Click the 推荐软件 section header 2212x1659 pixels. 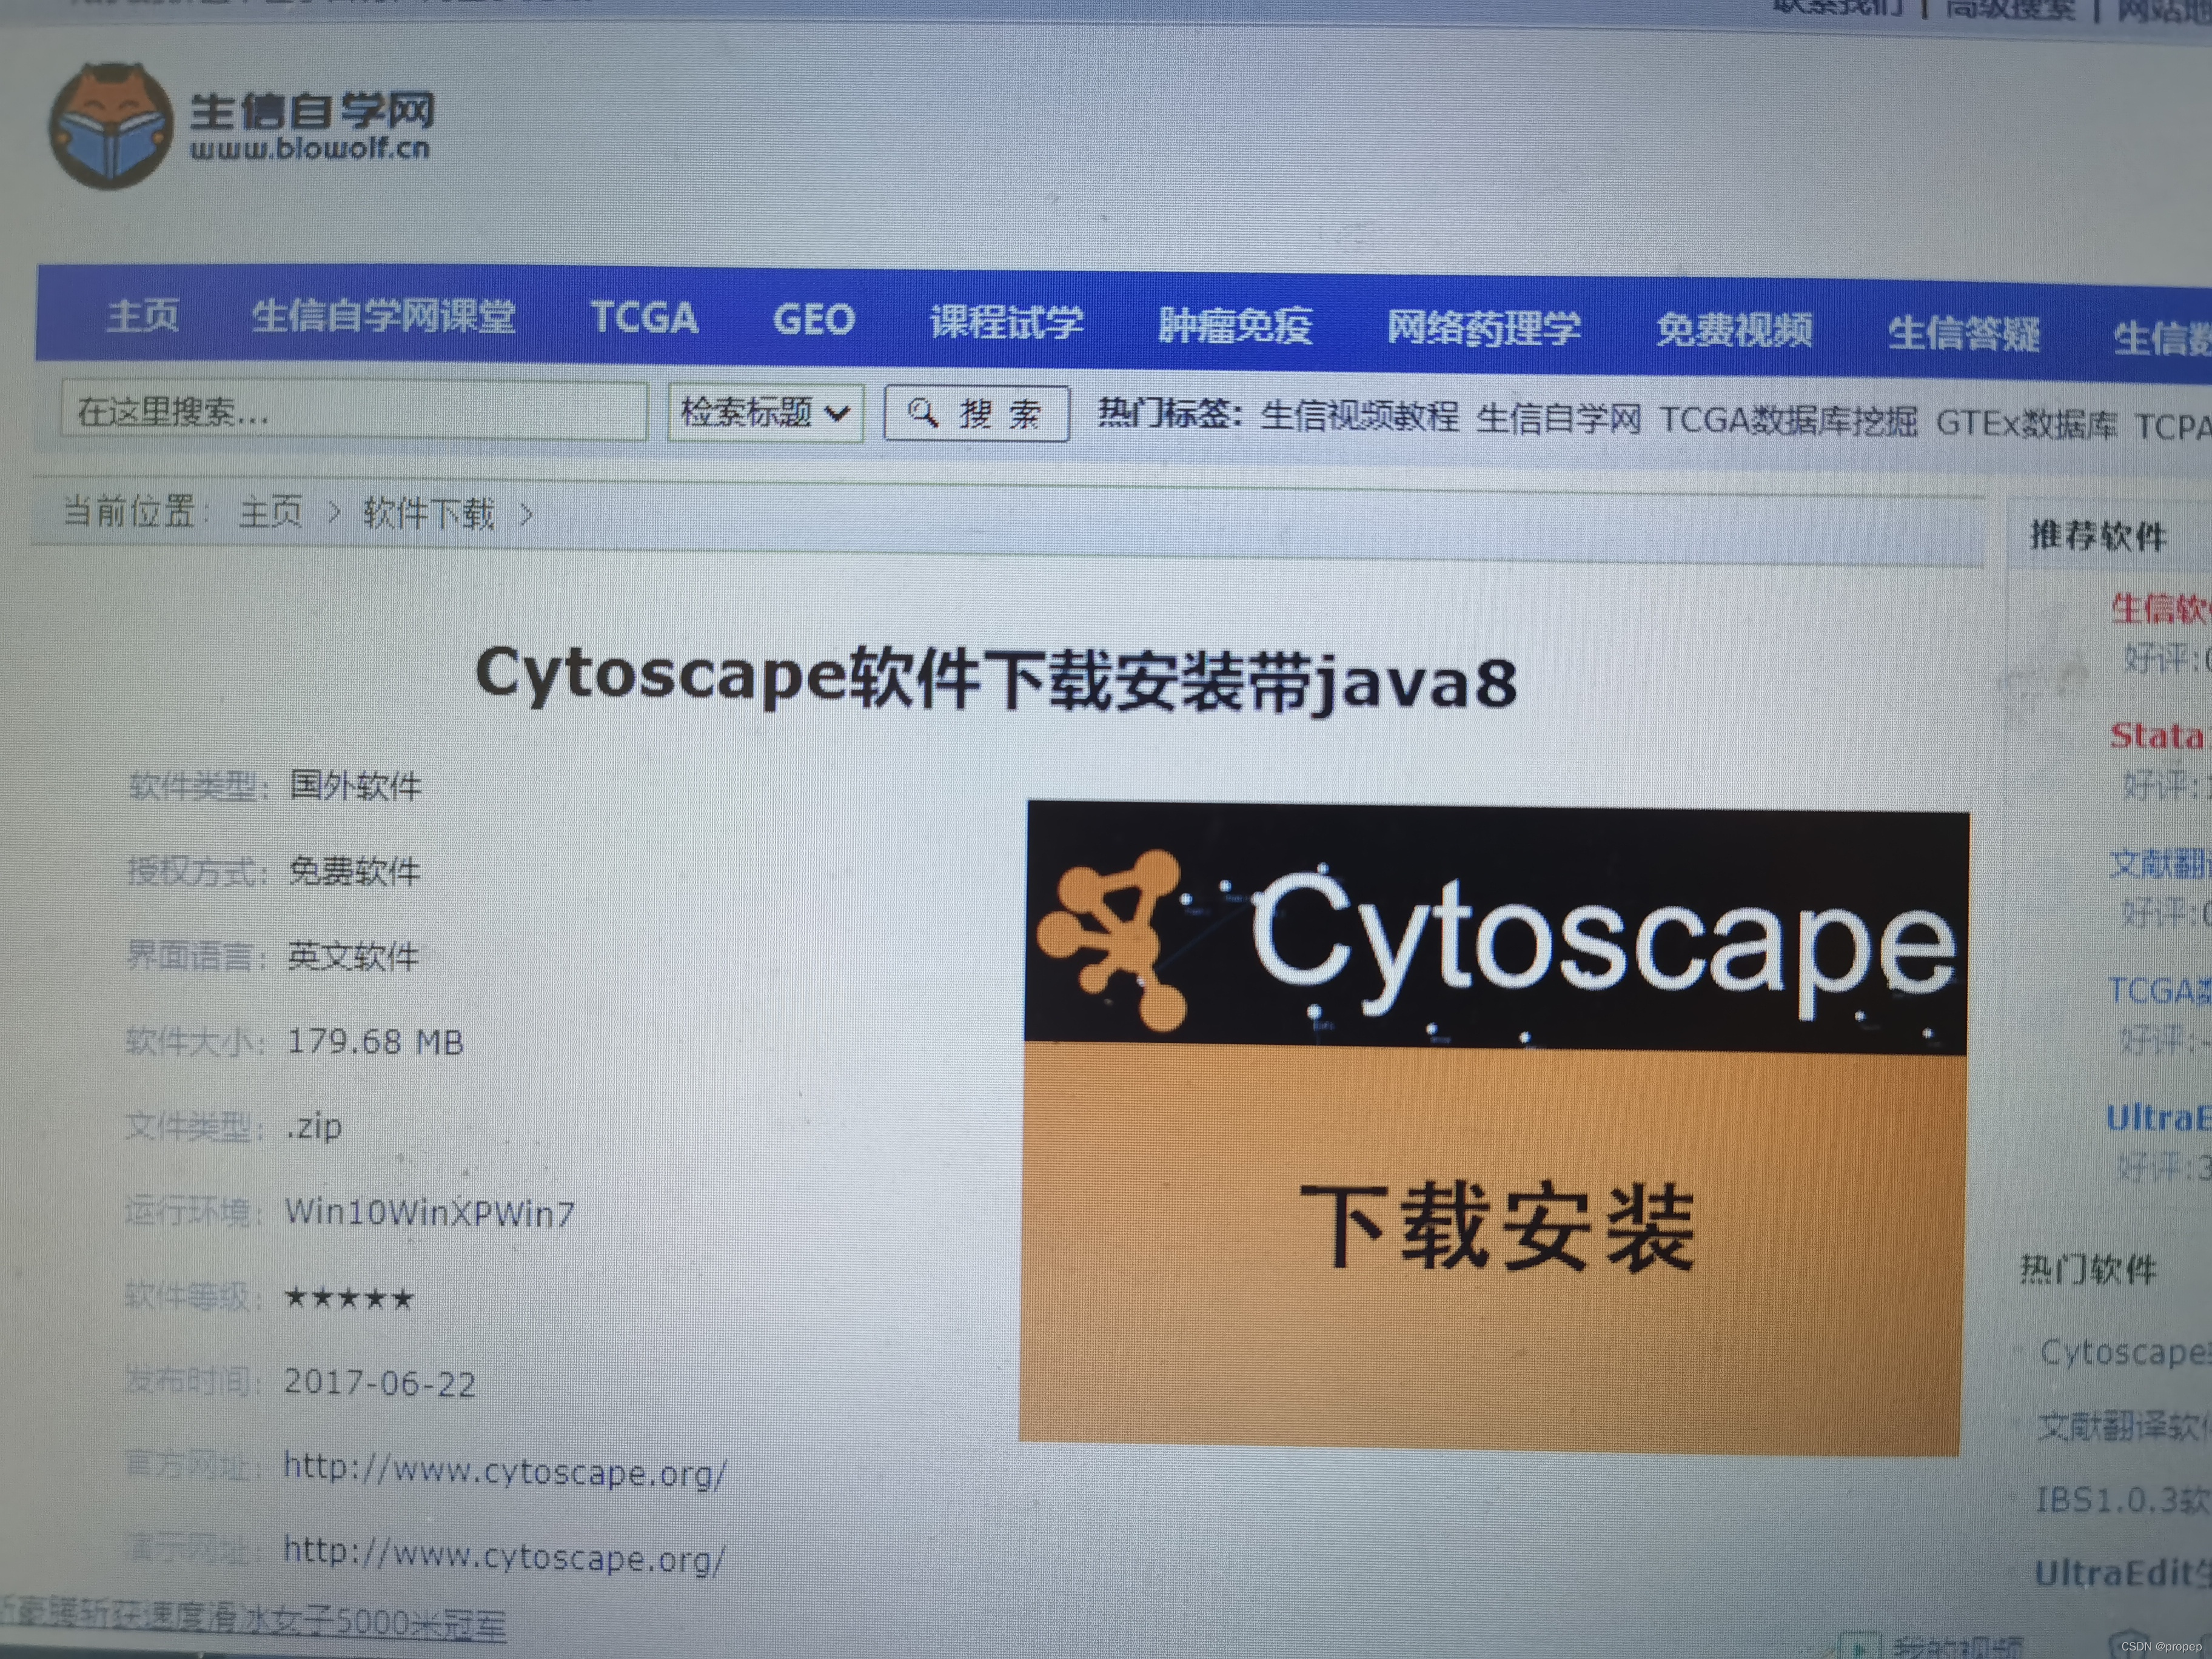pos(2098,535)
